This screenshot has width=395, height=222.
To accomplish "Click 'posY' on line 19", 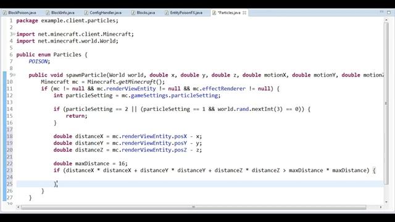I will point(181,142).
